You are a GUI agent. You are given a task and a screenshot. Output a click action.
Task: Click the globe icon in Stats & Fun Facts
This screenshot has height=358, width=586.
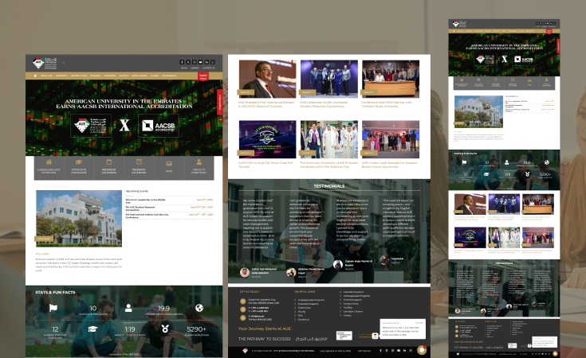click(199, 308)
